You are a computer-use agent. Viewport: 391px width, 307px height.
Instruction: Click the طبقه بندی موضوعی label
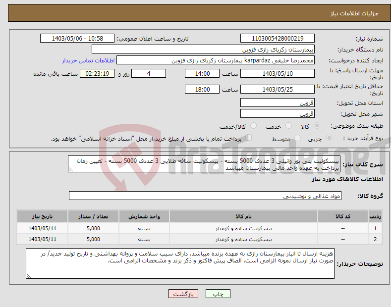tap(357, 126)
